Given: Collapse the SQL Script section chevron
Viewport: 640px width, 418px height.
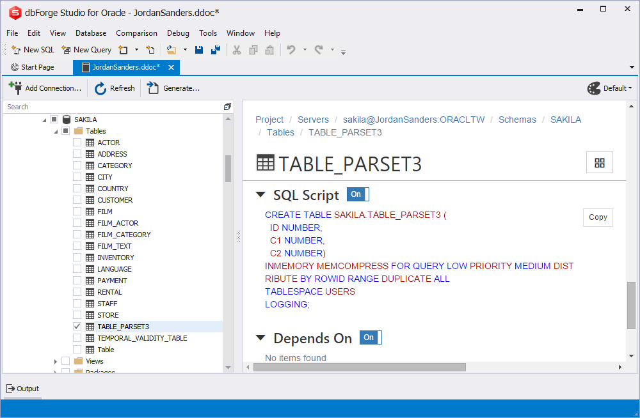Looking at the screenshot, I should pos(260,194).
